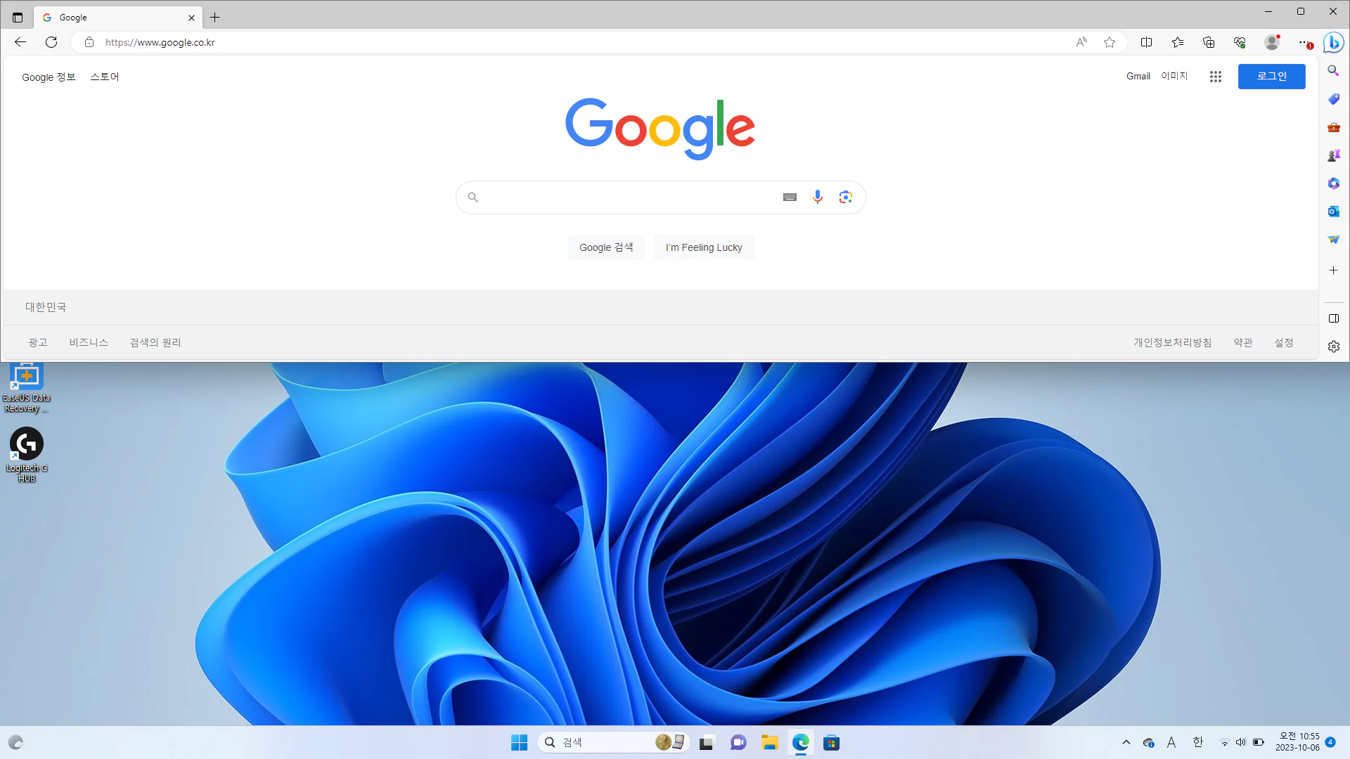Viewport: 1350px width, 759px height.
Task: Customize sidebar with plus icon
Action: point(1333,270)
